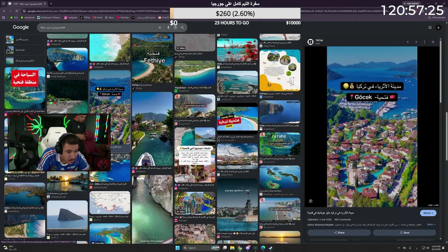
Task: Open the YouTube bookmark
Action: coord(122,17)
